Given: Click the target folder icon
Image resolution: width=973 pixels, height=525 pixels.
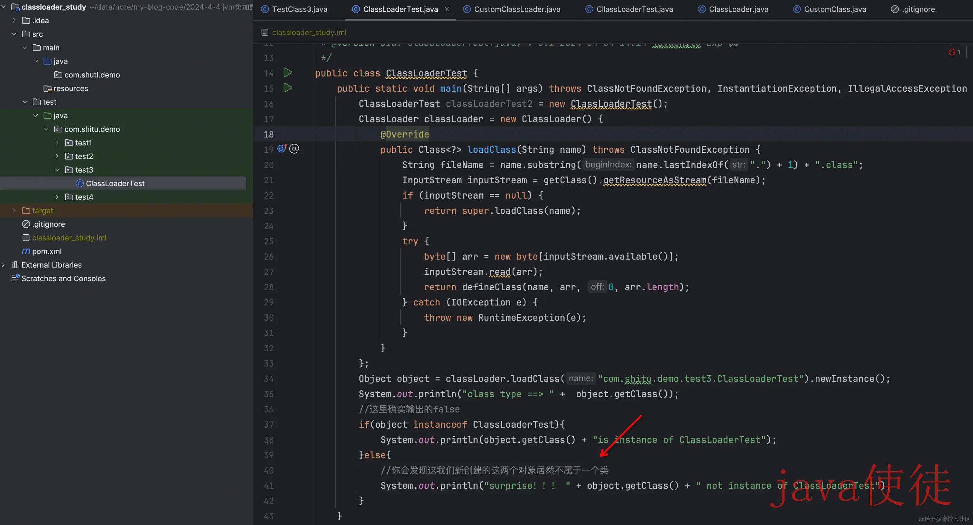Looking at the screenshot, I should click(26, 211).
